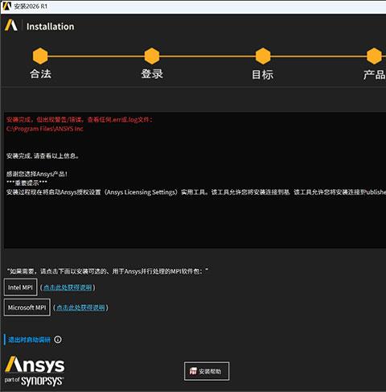The width and height of the screenshot is (386, 392).
Task: Click the ***重要提示*** line
Action: point(27,183)
